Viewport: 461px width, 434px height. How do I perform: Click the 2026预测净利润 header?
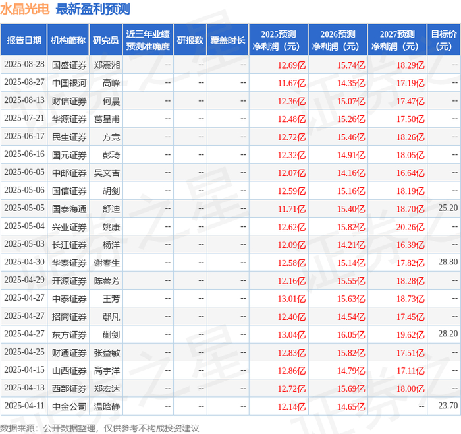(338, 40)
